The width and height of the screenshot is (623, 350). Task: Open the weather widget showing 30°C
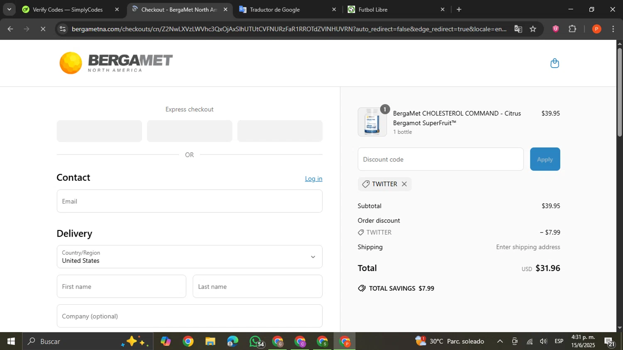pos(450,341)
